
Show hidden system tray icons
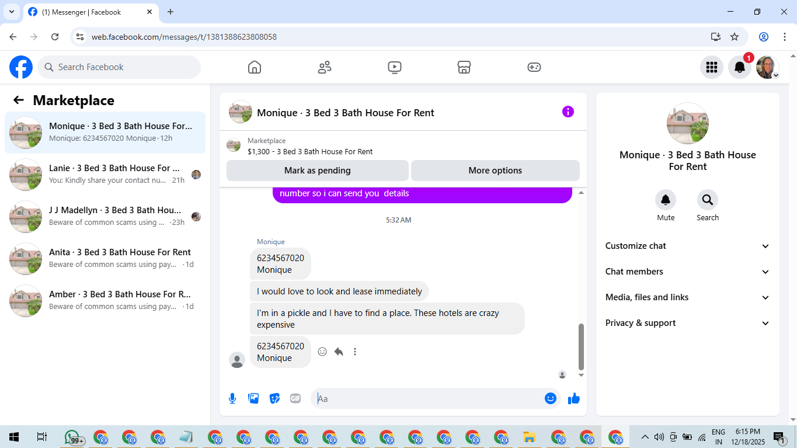click(x=645, y=437)
